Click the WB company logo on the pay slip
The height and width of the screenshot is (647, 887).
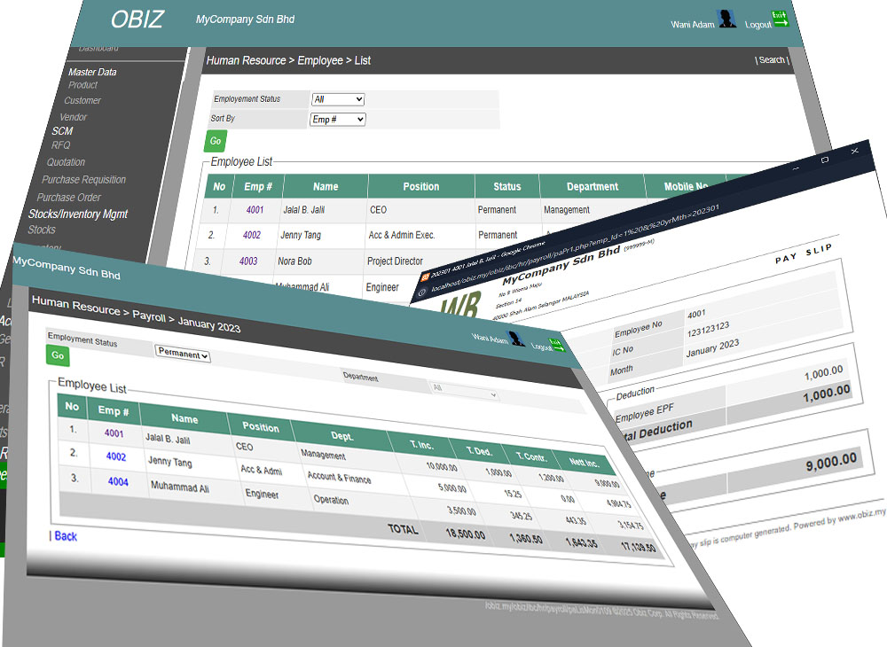[x=459, y=305]
